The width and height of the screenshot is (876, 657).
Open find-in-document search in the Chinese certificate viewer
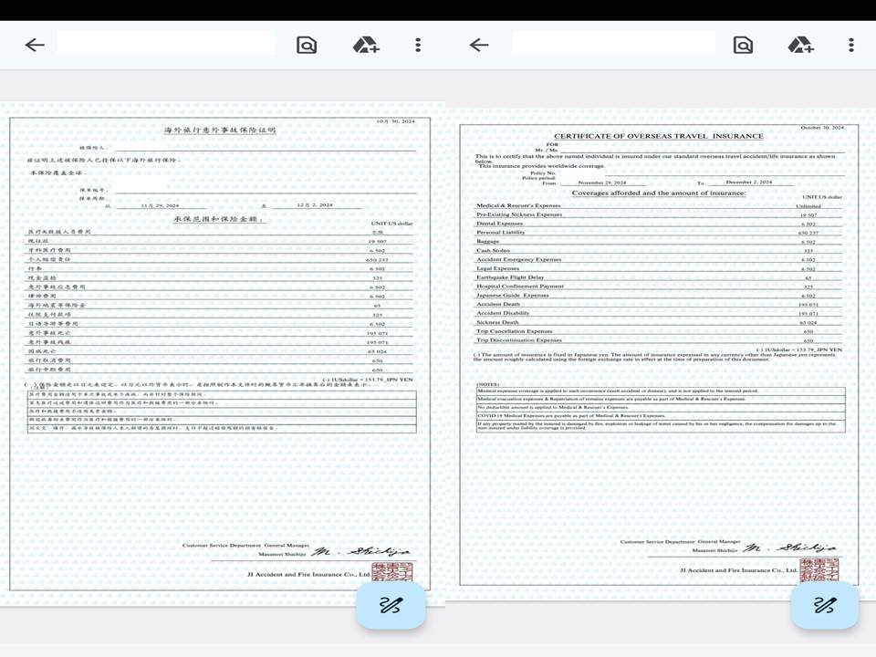tap(307, 45)
